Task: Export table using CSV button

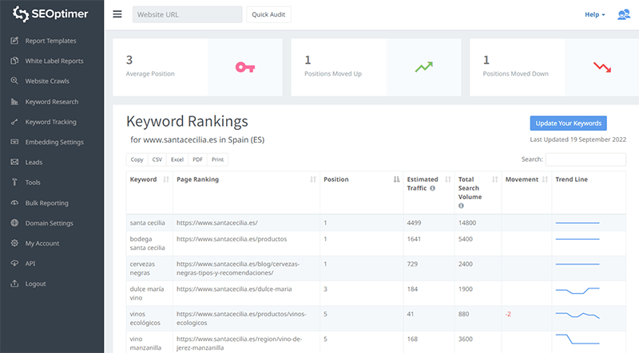Action: (x=157, y=159)
